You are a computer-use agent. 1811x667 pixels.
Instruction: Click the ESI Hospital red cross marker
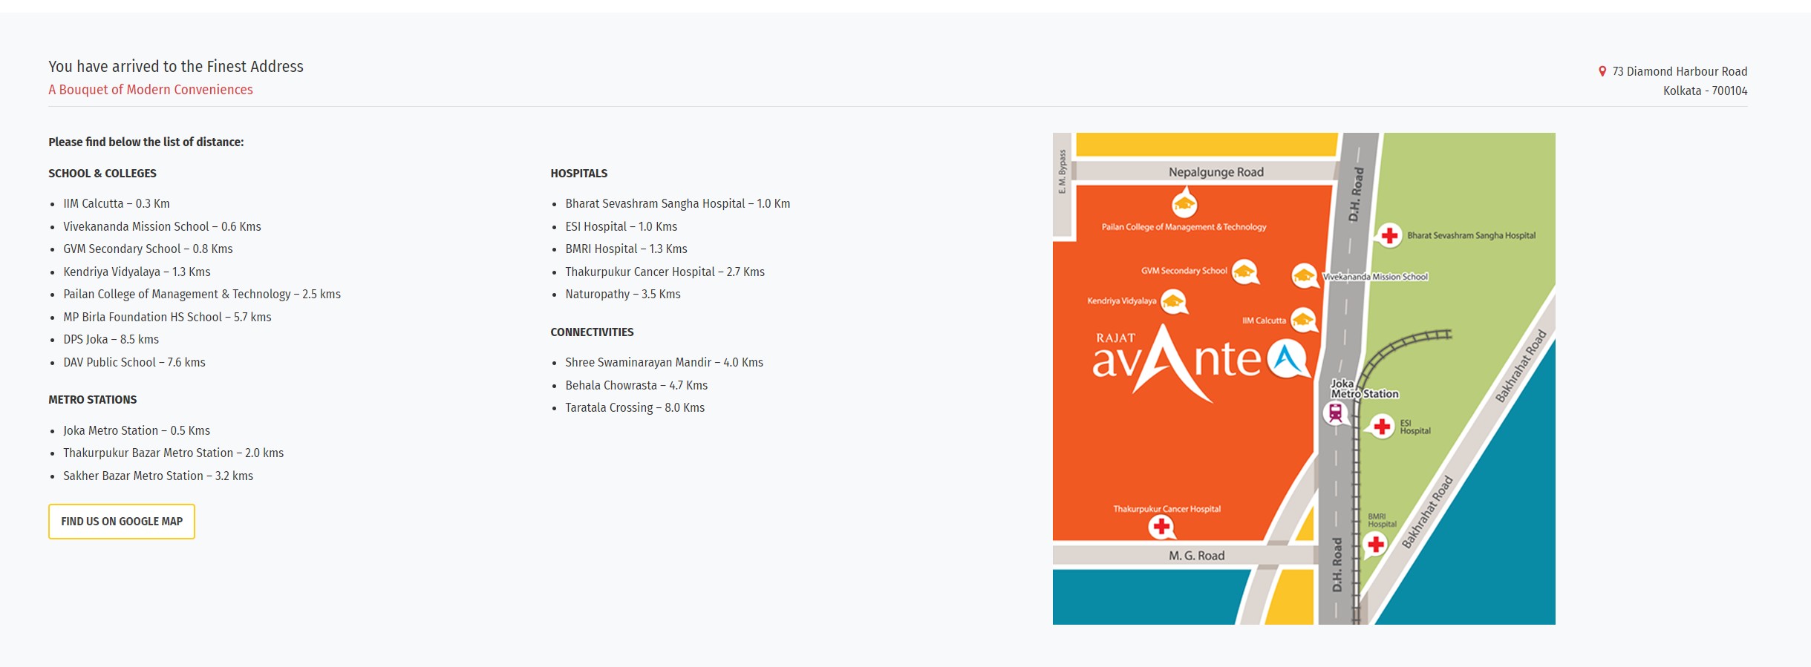(x=1382, y=427)
